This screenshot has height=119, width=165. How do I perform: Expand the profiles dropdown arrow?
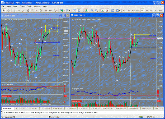(x=69, y=11)
